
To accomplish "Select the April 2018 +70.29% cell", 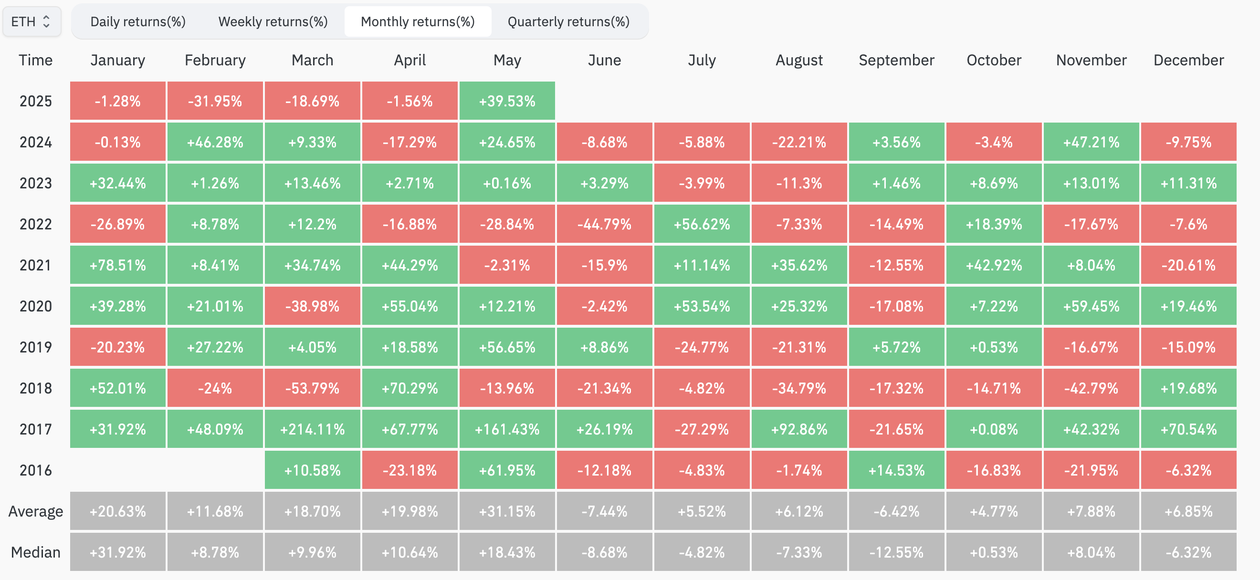I will tap(410, 388).
